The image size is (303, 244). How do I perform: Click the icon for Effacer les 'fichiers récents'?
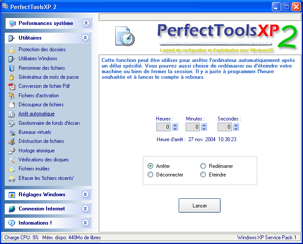(x=12, y=179)
